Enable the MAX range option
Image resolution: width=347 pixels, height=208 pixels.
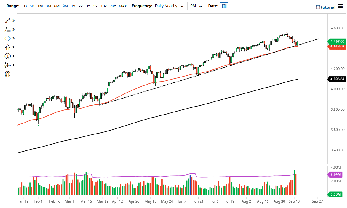(123, 6)
